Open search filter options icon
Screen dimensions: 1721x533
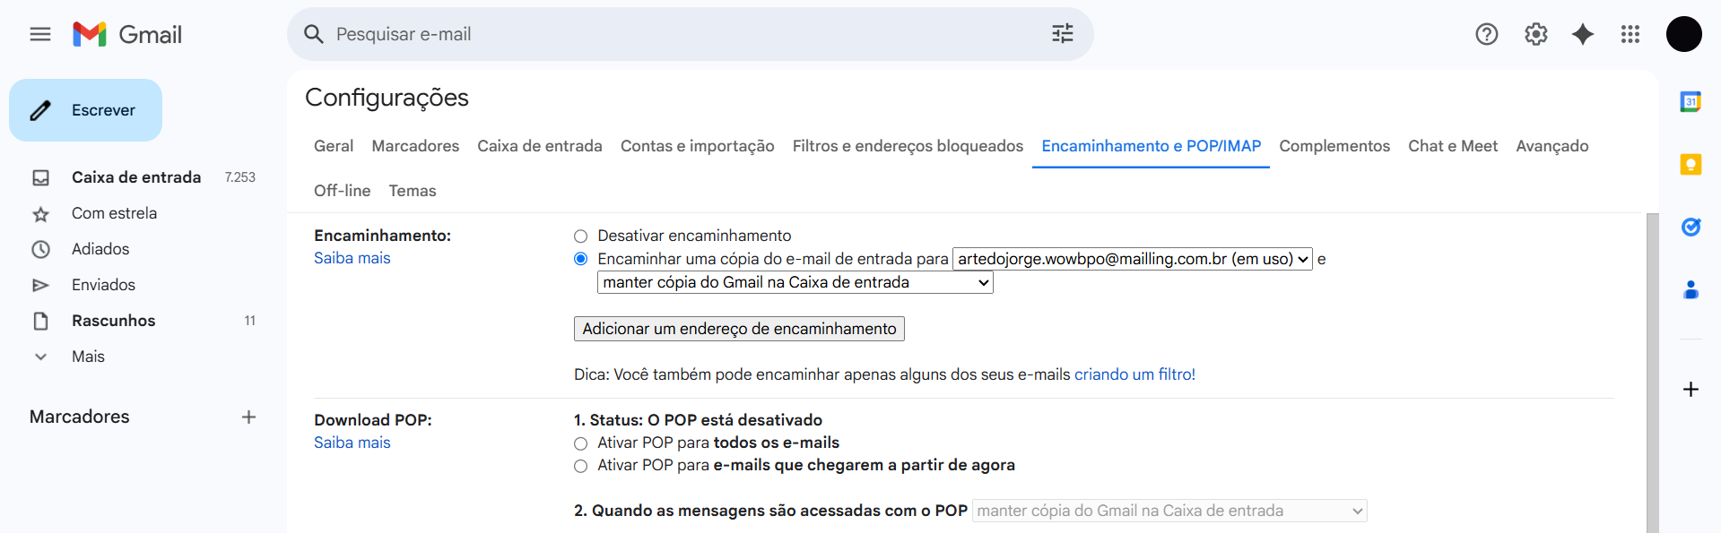pos(1062,34)
